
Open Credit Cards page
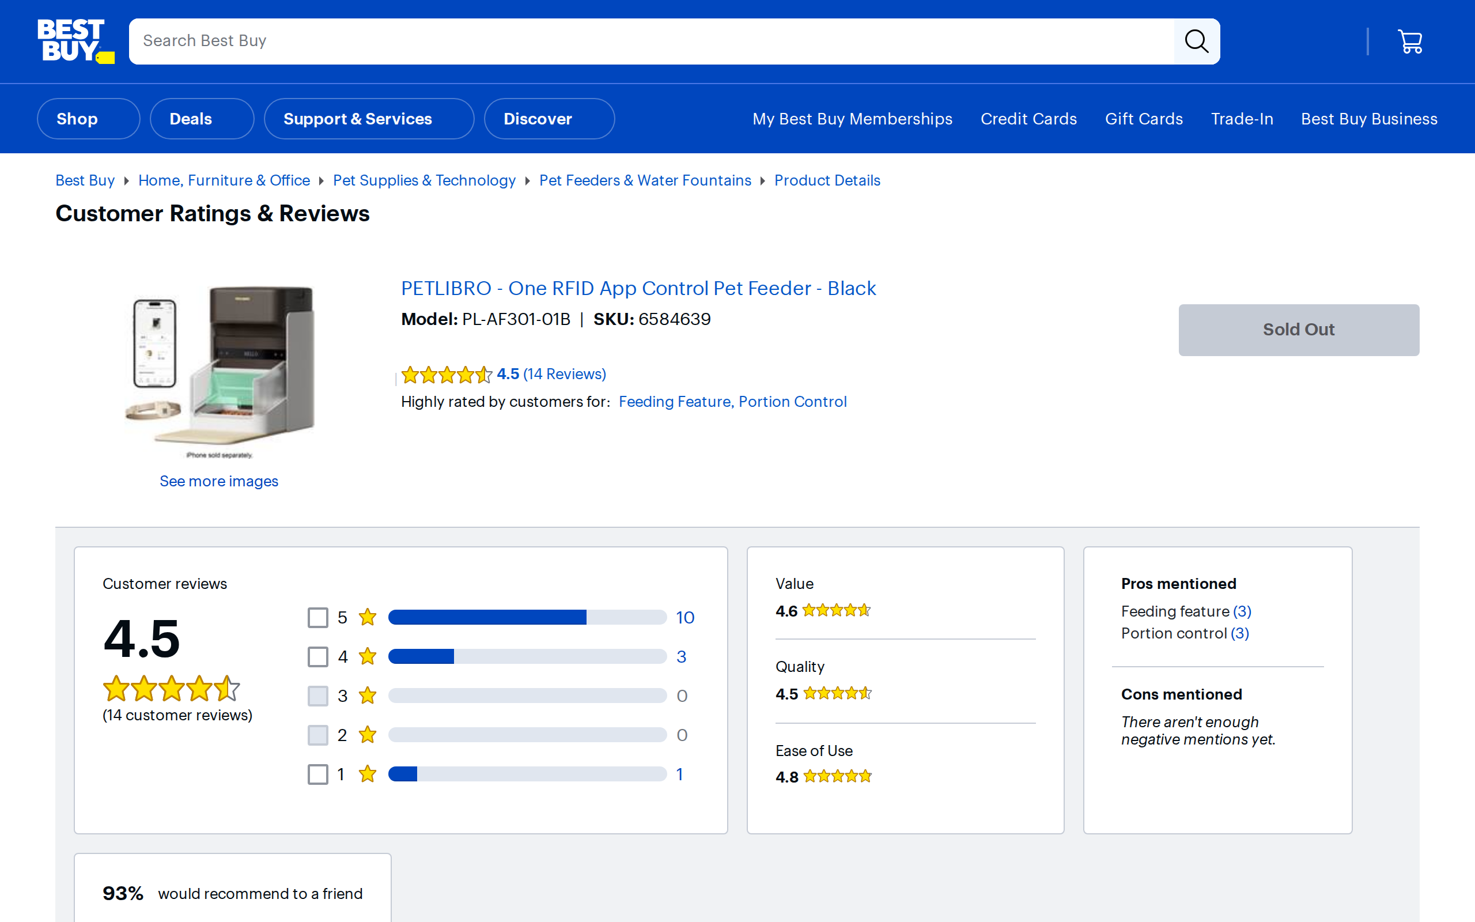click(1028, 119)
